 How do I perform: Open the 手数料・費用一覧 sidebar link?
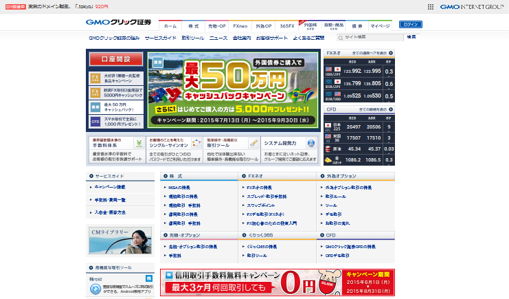(x=110, y=200)
